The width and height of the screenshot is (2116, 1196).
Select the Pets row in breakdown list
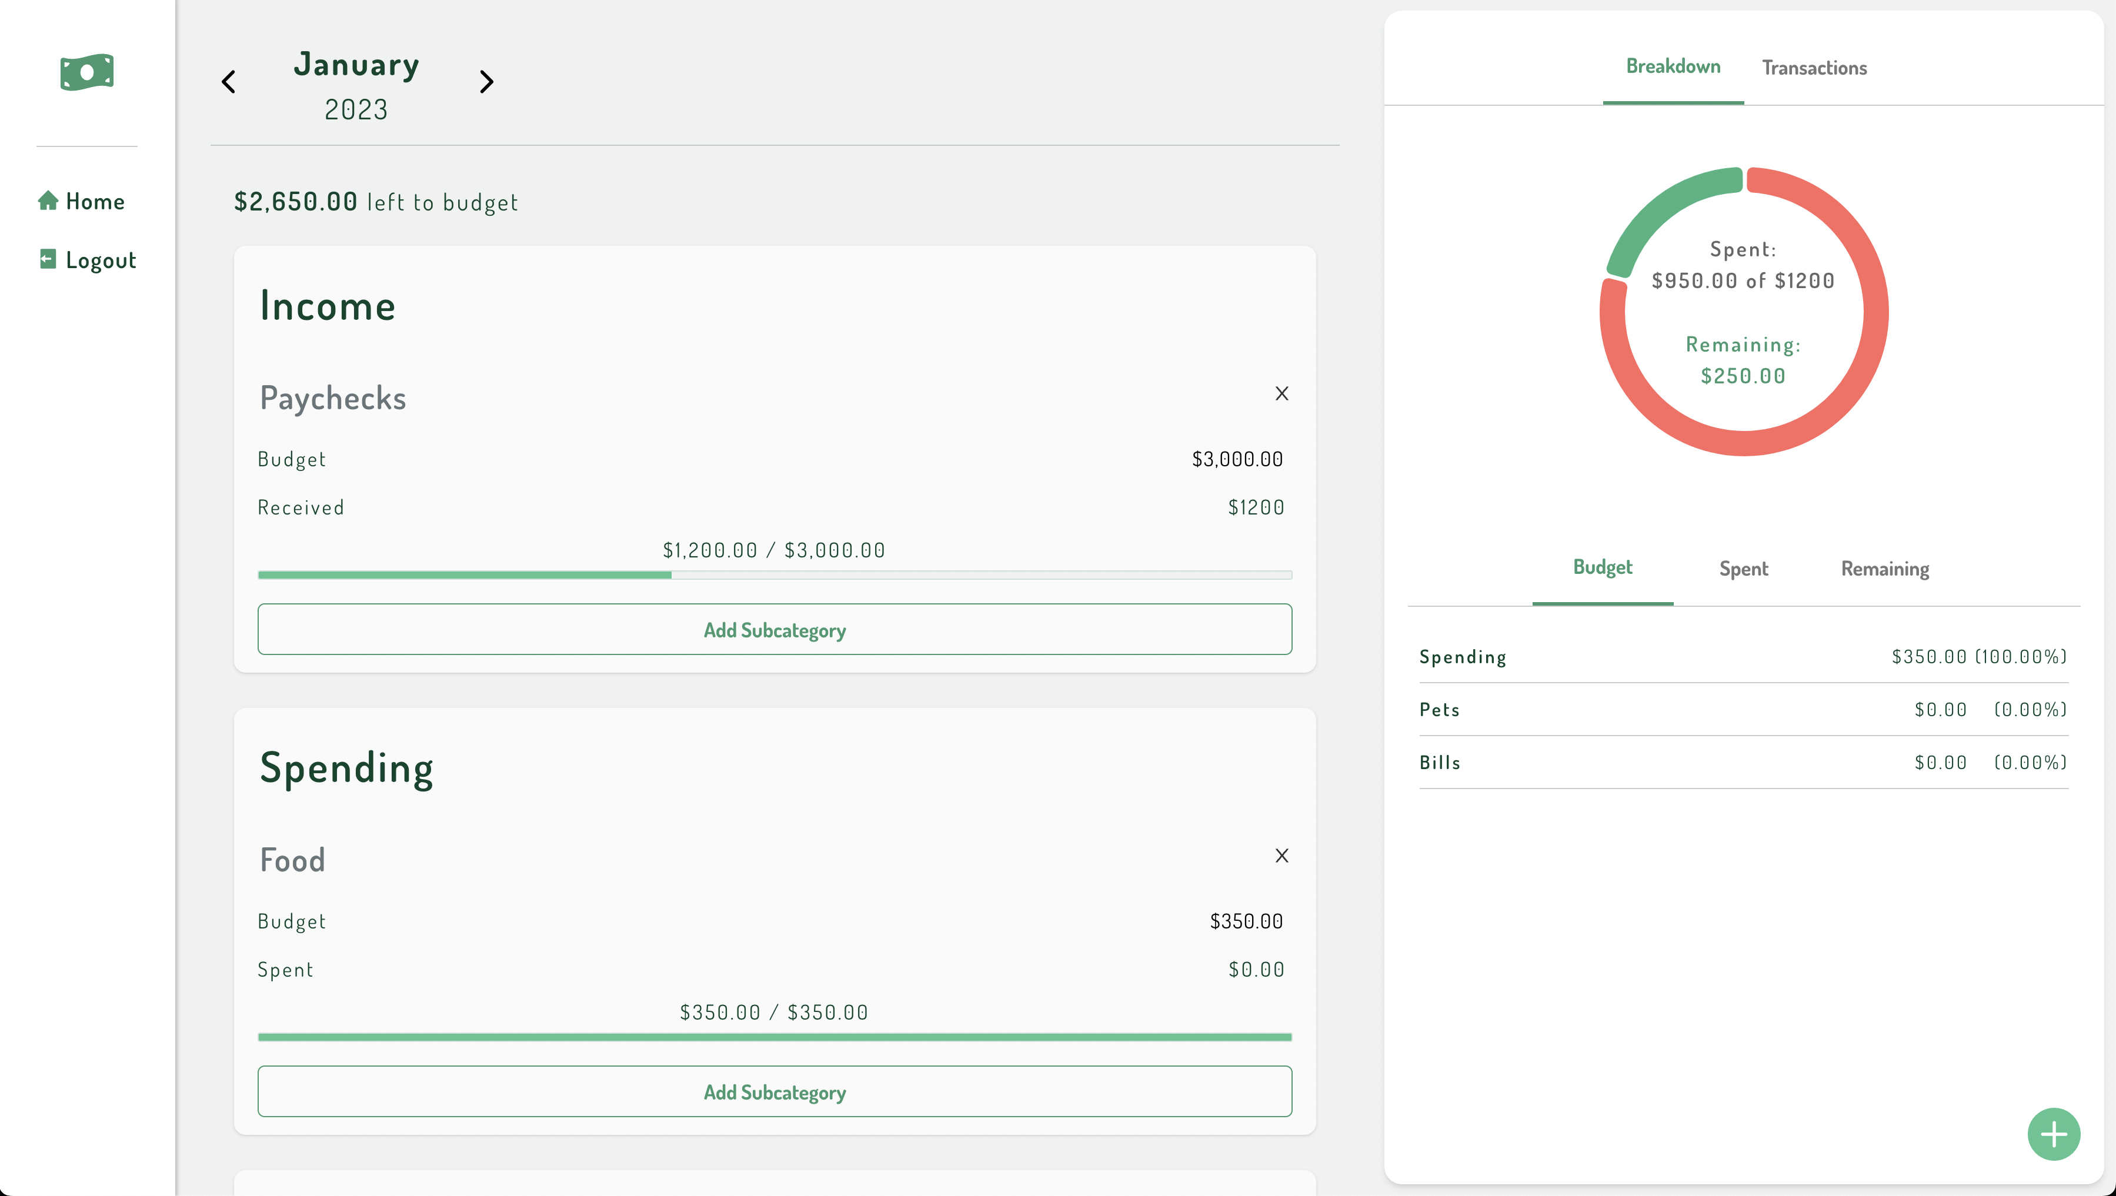pyautogui.click(x=1743, y=710)
